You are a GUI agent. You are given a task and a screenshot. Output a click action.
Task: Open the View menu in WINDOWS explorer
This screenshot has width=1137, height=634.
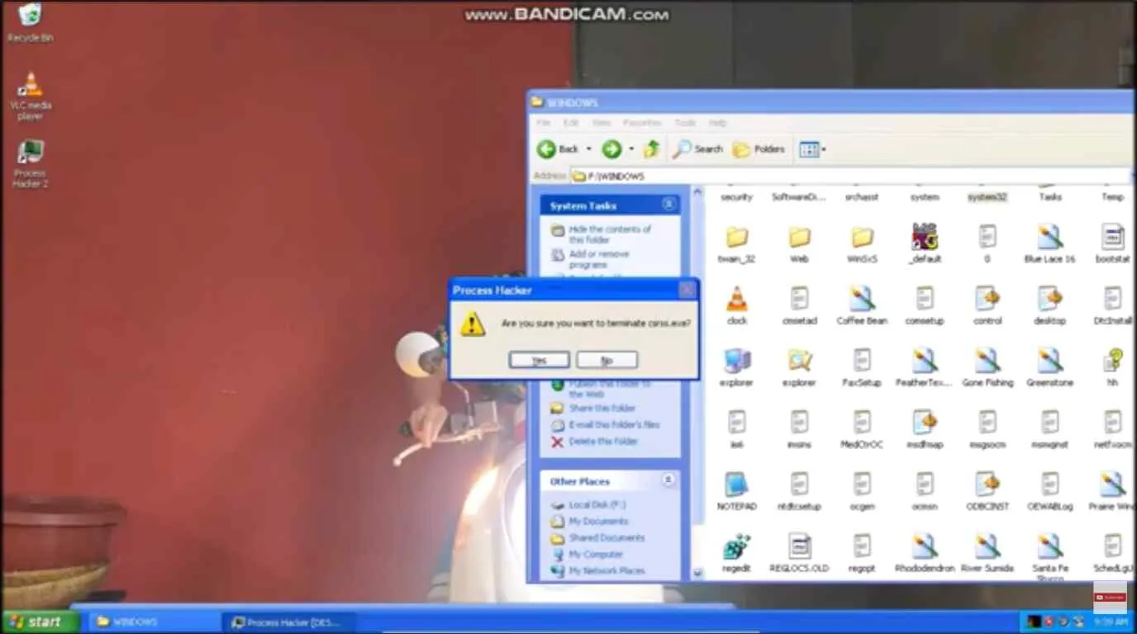pyautogui.click(x=601, y=123)
